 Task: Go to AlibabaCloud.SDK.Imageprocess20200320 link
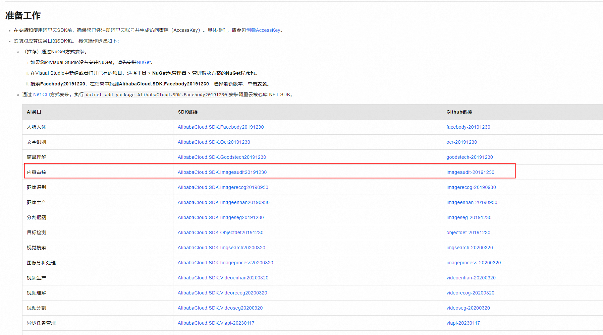coord(225,263)
